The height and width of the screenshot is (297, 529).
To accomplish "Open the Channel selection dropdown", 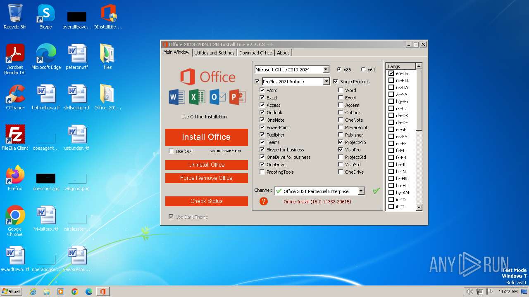I will pos(361,191).
